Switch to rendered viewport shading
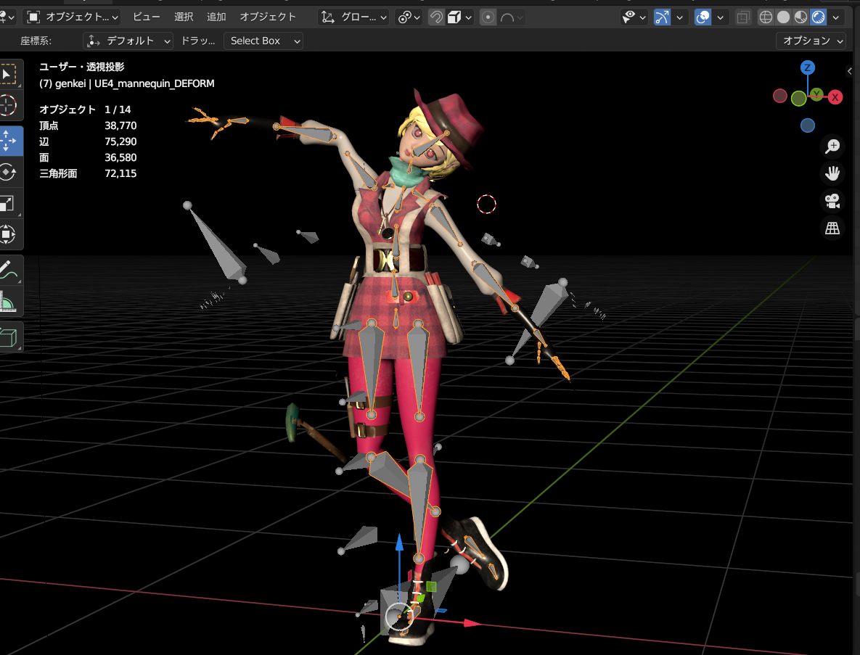Screen dimensions: 860x655 coord(819,17)
